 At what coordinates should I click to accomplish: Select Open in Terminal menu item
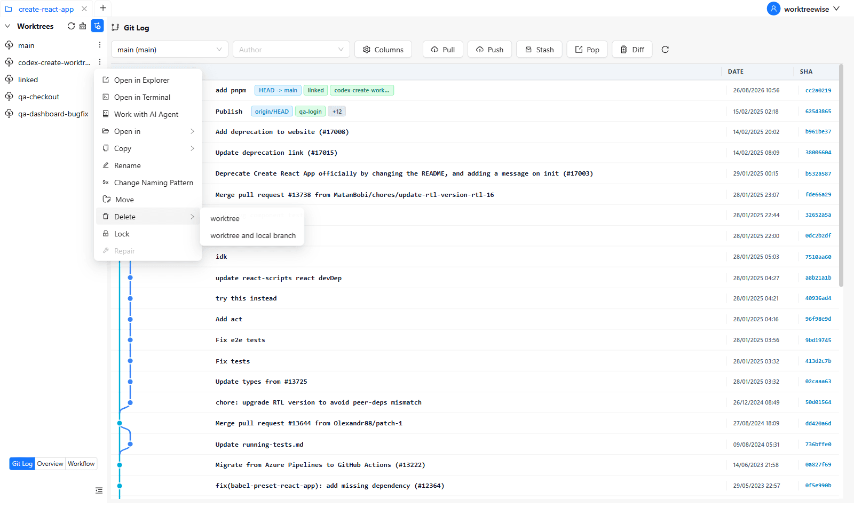pos(148,97)
